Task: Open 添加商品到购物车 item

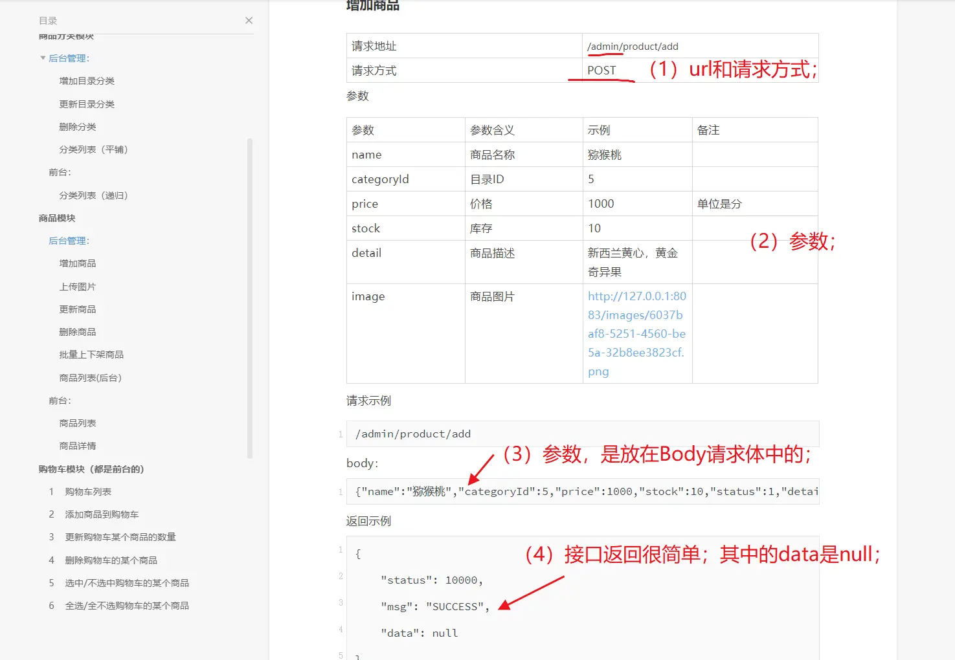Action: coord(102,514)
